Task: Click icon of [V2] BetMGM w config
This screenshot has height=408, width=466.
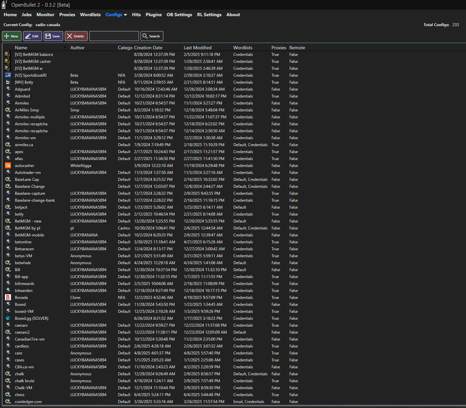Action: click(x=8, y=68)
